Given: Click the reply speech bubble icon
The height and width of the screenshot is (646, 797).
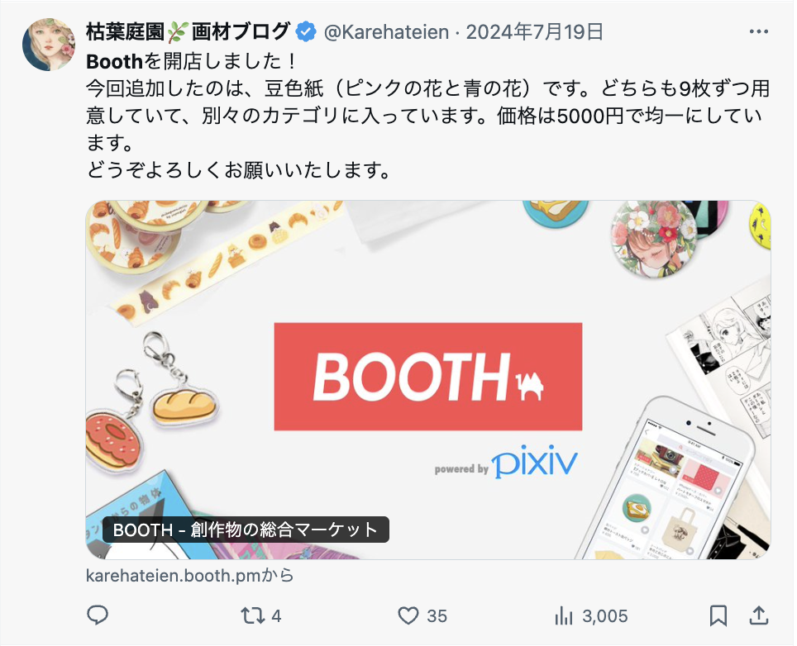Looking at the screenshot, I should click(x=97, y=615).
